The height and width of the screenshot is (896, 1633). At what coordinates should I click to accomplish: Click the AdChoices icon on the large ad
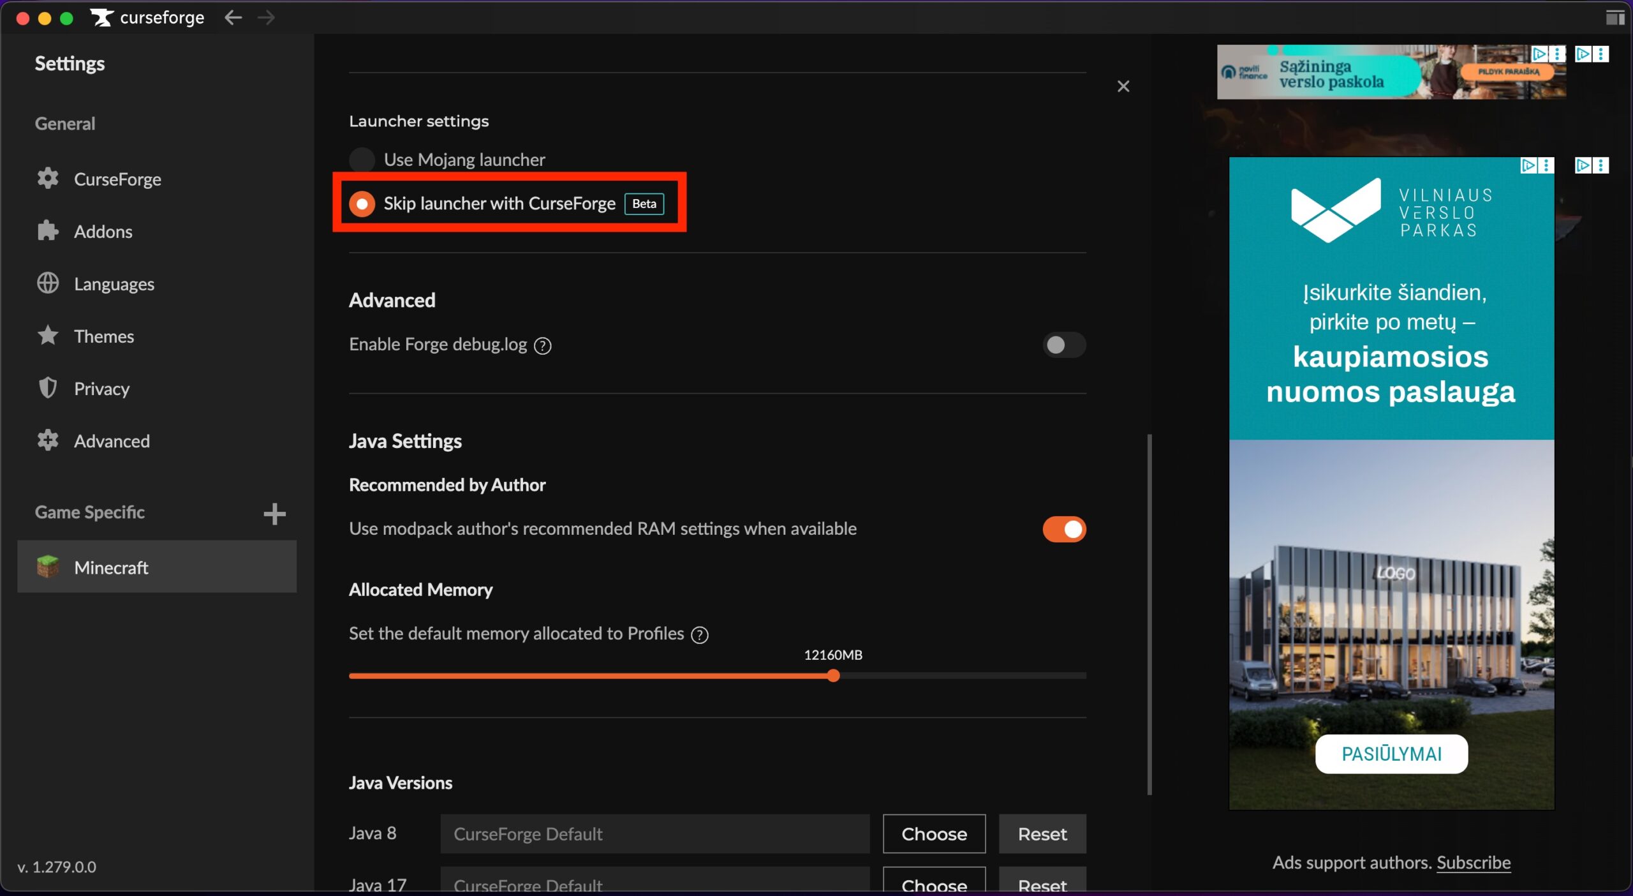(1528, 165)
